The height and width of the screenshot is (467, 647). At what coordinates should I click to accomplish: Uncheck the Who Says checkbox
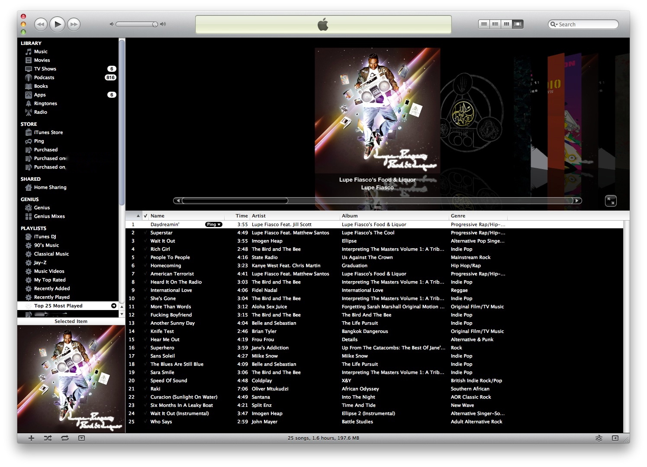point(145,422)
